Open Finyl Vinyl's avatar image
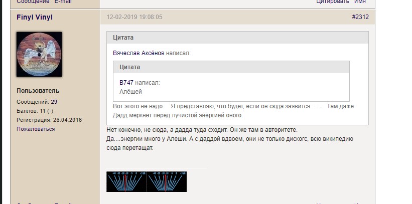 click(39, 55)
